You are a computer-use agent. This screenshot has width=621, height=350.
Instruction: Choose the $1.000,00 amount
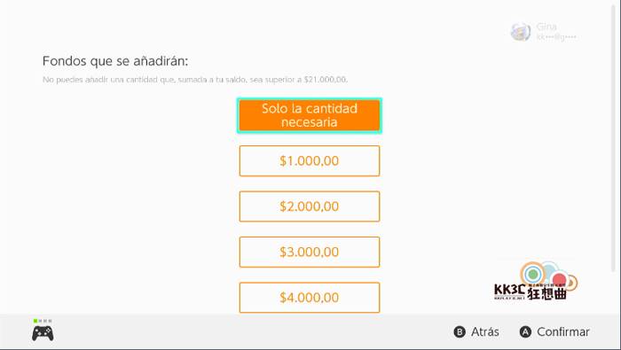[x=310, y=161]
